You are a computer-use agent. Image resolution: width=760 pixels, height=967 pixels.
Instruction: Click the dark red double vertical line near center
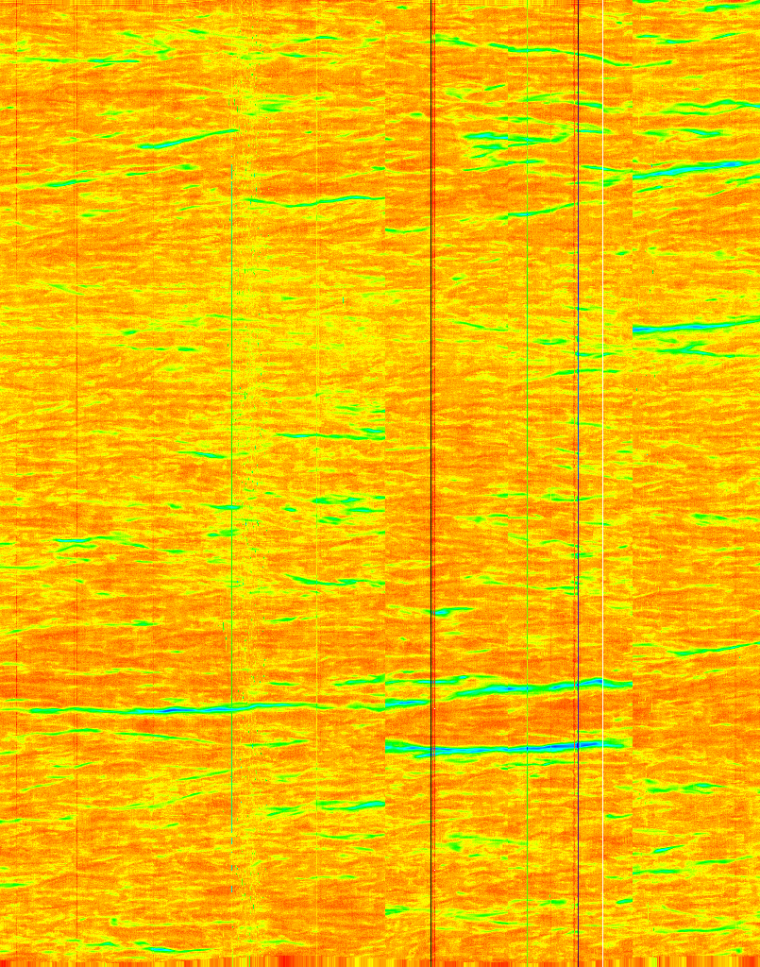pyautogui.click(x=432, y=472)
